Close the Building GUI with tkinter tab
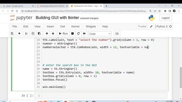Viewport: 182px width, 102px height. click(101, 6)
